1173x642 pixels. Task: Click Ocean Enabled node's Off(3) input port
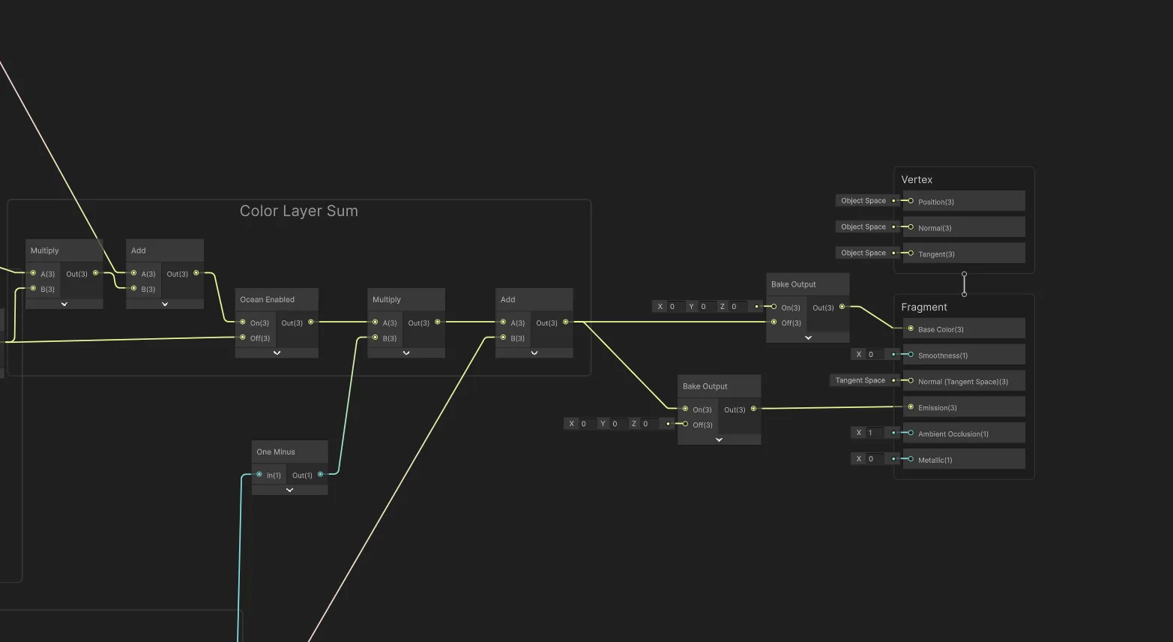[243, 337]
